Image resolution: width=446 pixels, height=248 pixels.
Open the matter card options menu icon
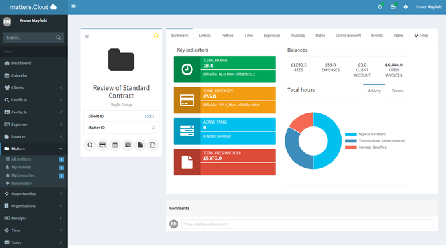coord(87,36)
